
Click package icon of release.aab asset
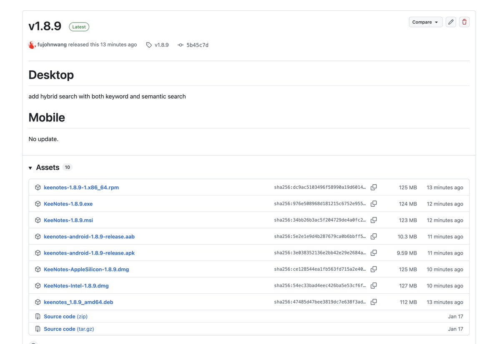click(38, 237)
